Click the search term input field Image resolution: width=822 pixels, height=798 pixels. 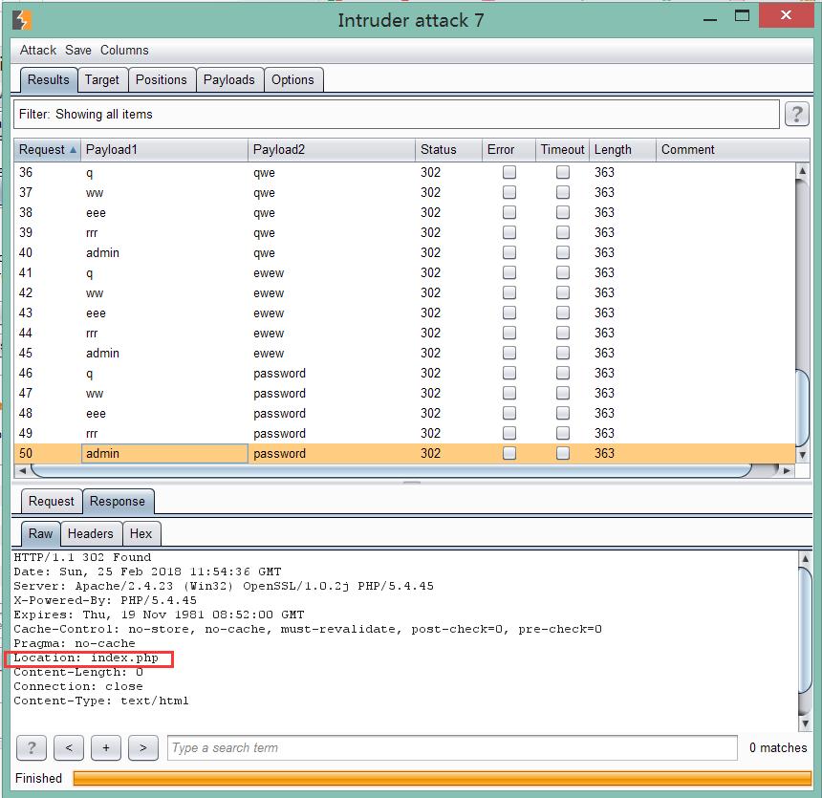pyautogui.click(x=452, y=747)
